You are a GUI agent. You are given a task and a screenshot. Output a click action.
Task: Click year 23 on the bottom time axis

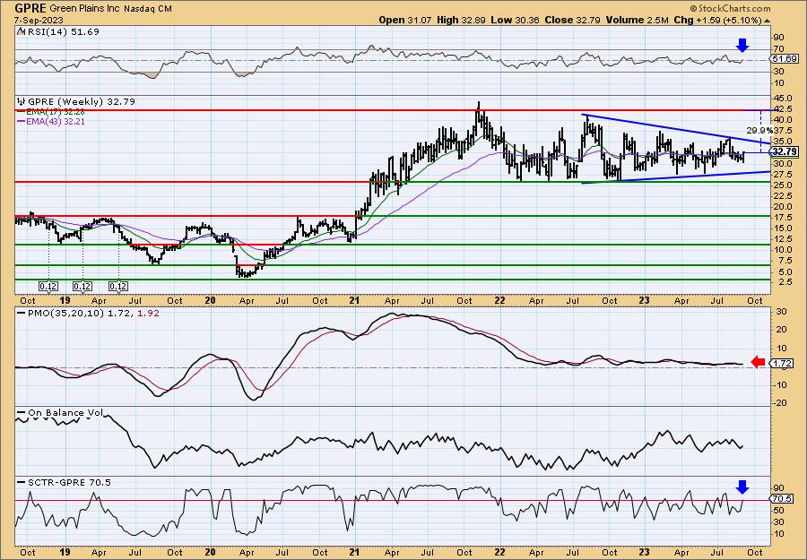pyautogui.click(x=645, y=552)
